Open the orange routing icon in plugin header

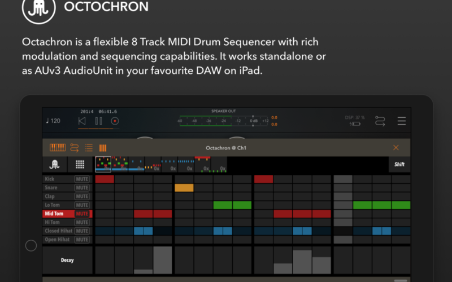75,148
